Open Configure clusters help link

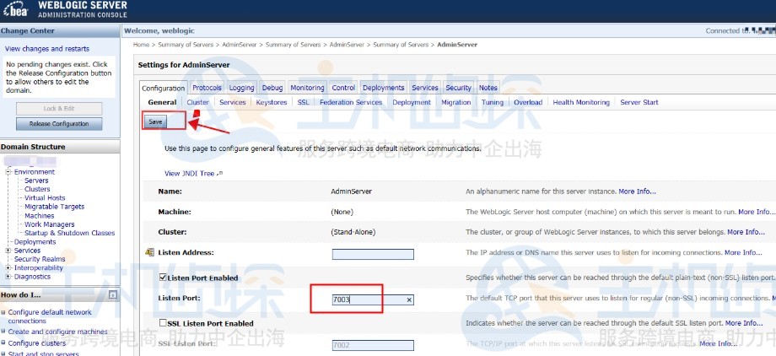pos(36,343)
